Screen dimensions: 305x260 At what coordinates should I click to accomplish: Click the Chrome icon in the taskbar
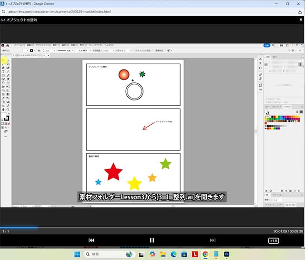pos(205,254)
